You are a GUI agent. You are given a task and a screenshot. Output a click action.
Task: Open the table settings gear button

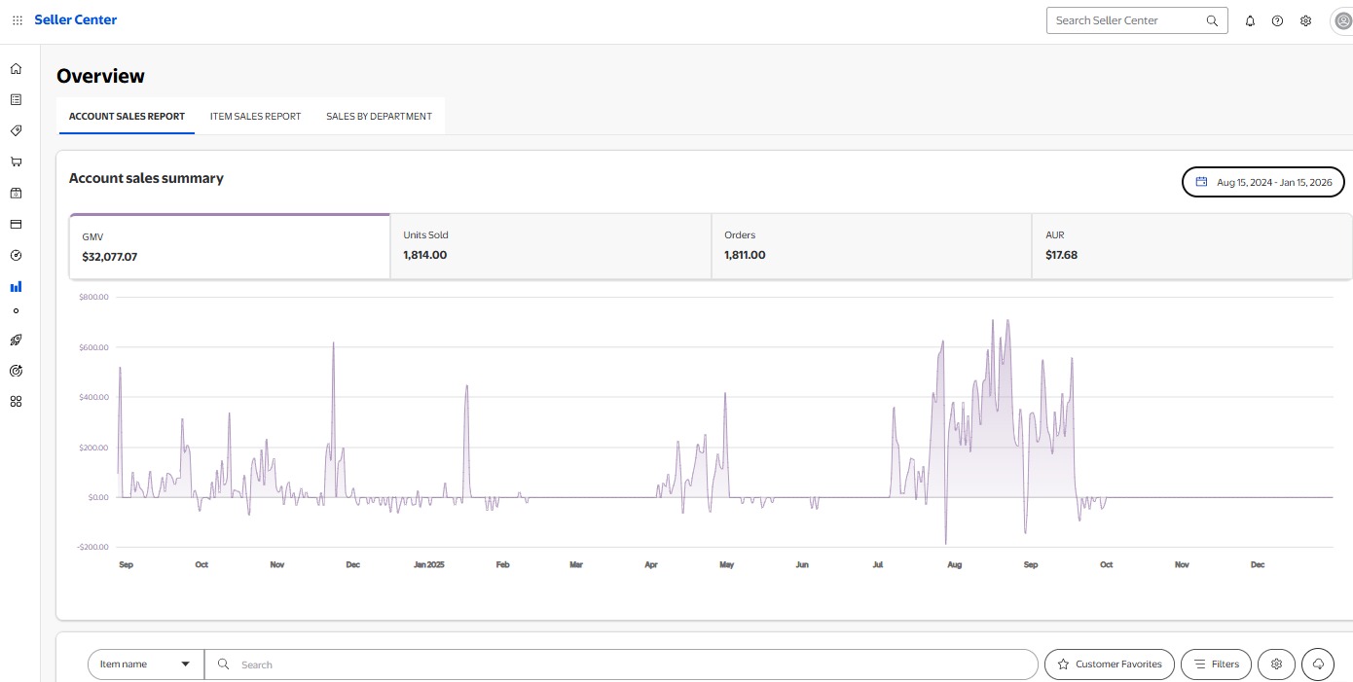[1276, 664]
